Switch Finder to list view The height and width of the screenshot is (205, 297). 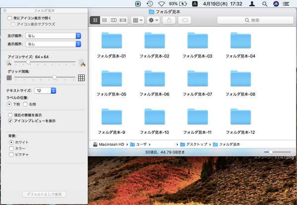(104, 20)
